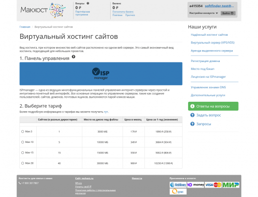This screenshot has width=258, height=197.
Task: Click the 30000 МБ disk space cell
Action: tap(102, 163)
